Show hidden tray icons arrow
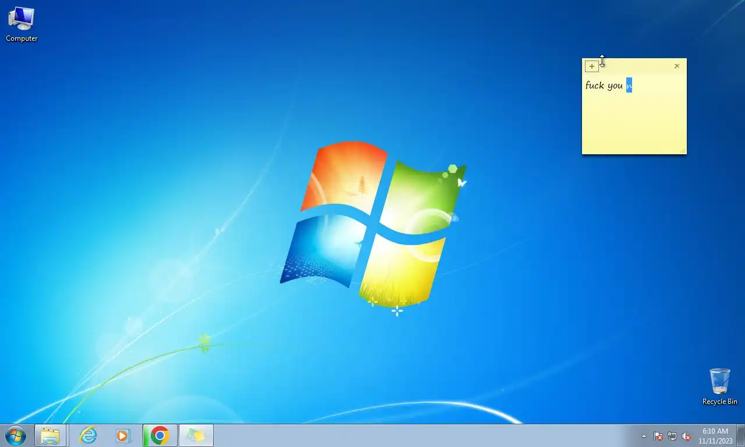745x447 pixels. [644, 436]
